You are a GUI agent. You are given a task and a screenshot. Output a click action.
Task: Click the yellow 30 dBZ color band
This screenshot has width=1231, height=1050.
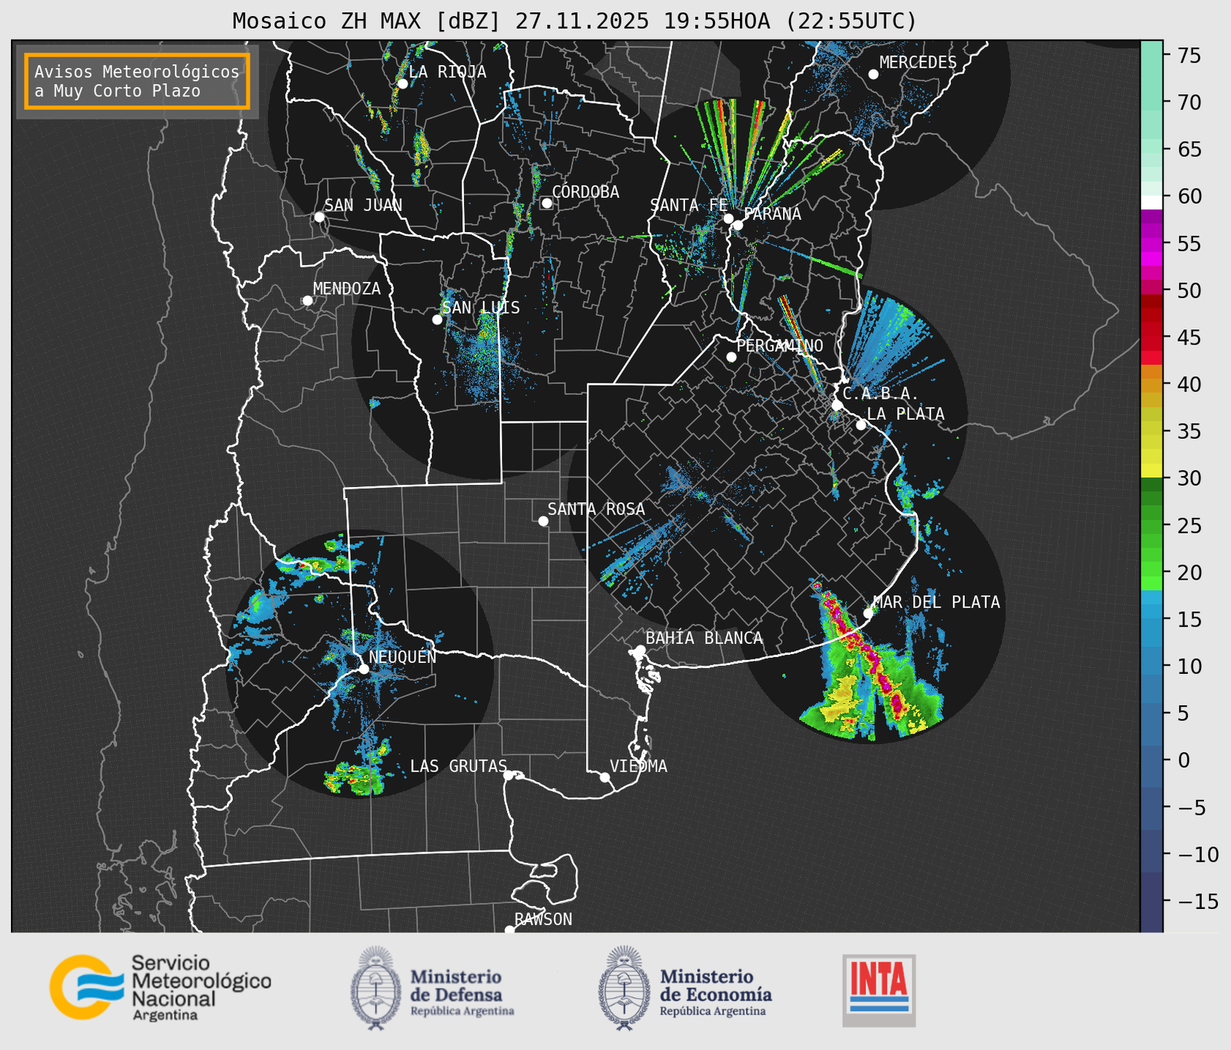coord(1151,472)
